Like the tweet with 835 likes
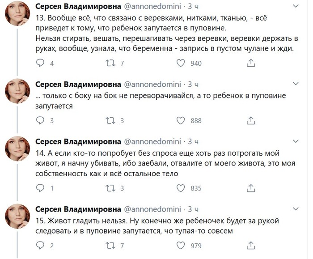Image resolution: width=313 pixels, height=259 pixels. click(x=181, y=188)
